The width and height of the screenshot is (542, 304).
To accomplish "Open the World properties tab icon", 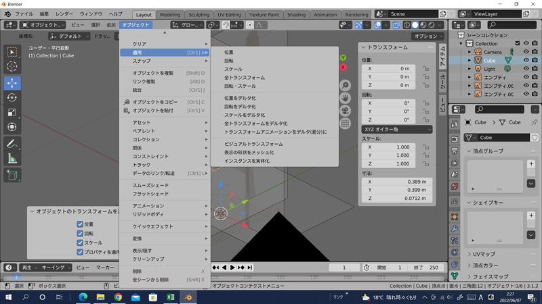I will pos(455,186).
